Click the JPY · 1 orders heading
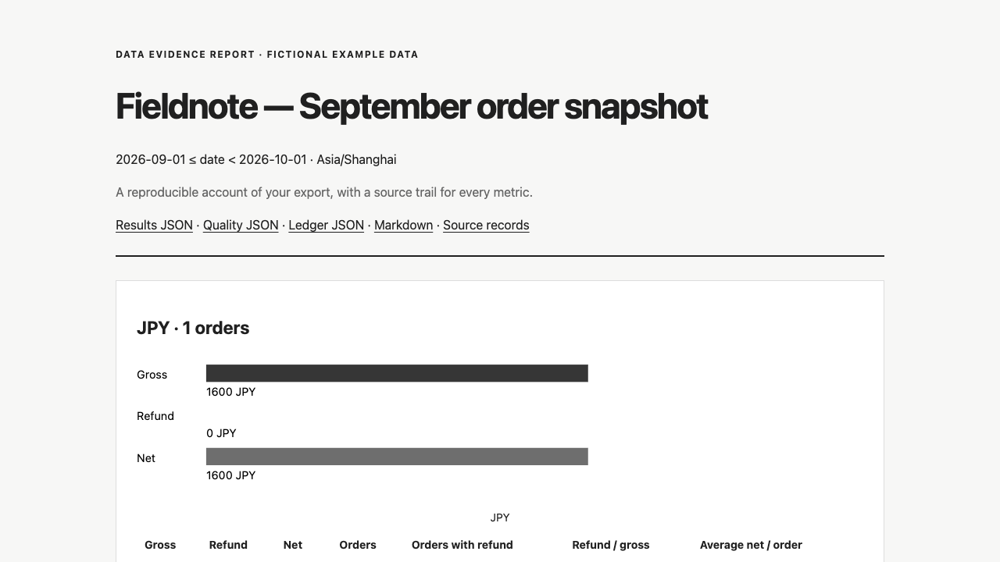This screenshot has height=562, width=1000. point(193,328)
